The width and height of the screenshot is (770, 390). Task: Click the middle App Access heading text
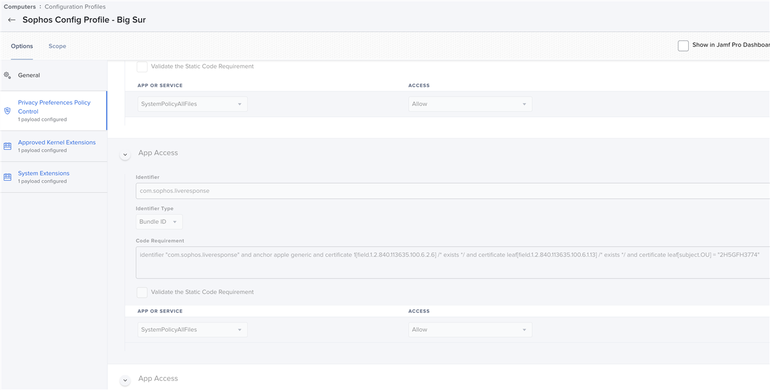(x=158, y=153)
